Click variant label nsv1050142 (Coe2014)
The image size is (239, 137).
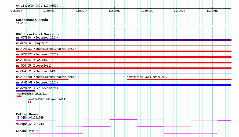pos(32,60)
